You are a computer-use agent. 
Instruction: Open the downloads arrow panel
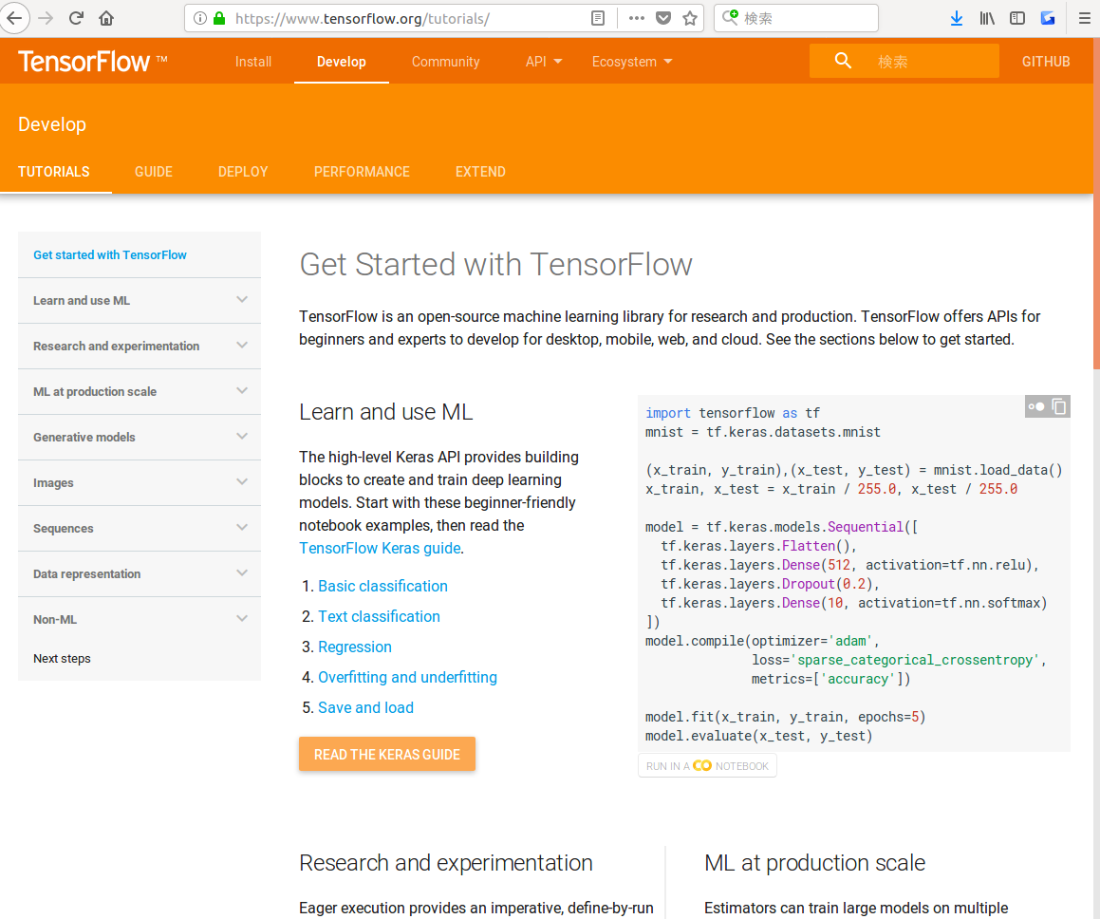(x=956, y=18)
